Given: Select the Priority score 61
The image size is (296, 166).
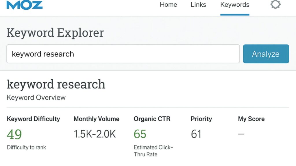Looking at the screenshot, I should coord(196,134).
